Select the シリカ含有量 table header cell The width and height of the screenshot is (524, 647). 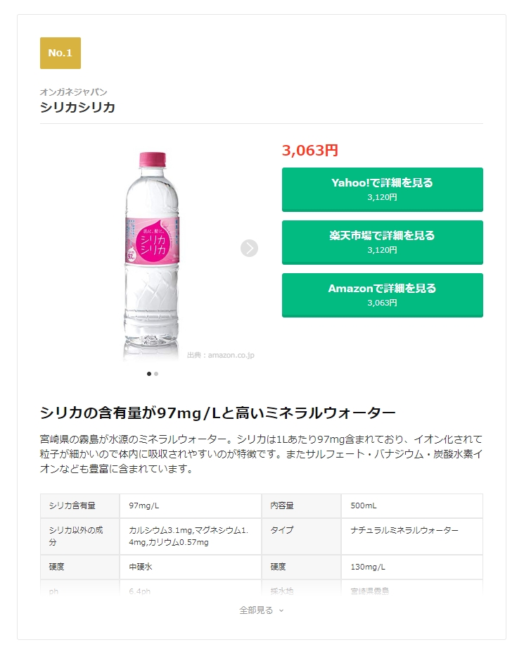pos(80,505)
